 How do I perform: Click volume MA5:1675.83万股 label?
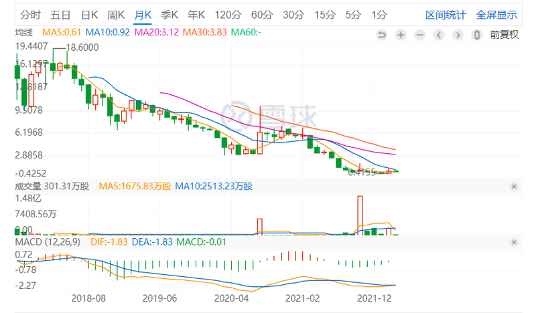point(135,187)
